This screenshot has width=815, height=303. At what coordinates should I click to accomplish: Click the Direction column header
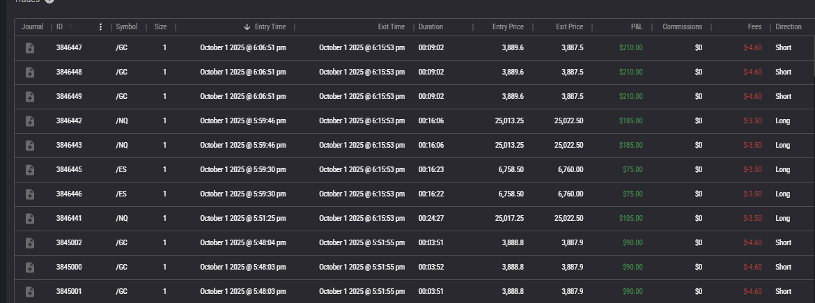click(x=788, y=27)
